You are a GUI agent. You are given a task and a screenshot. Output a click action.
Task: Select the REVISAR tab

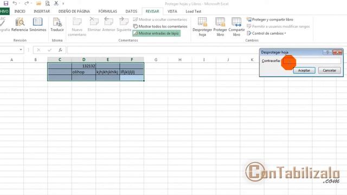[152, 11]
